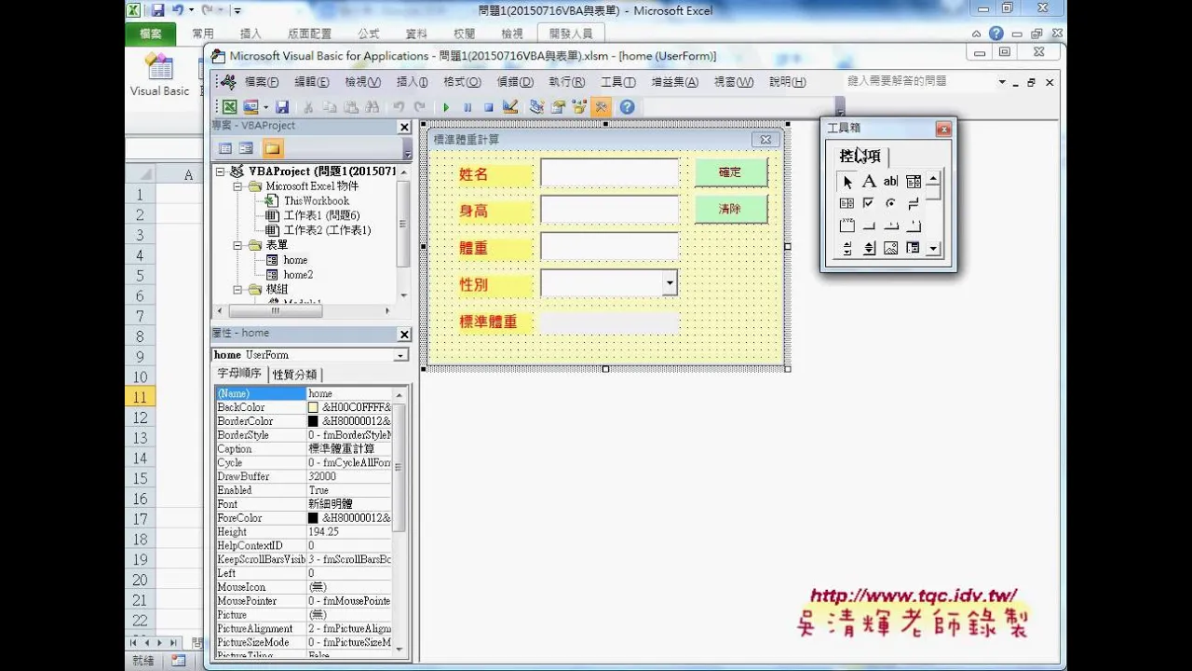The image size is (1192, 671).
Task: Click the 身高 text box on the form
Action: pos(610,210)
